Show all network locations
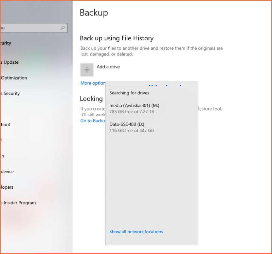 pos(136,232)
